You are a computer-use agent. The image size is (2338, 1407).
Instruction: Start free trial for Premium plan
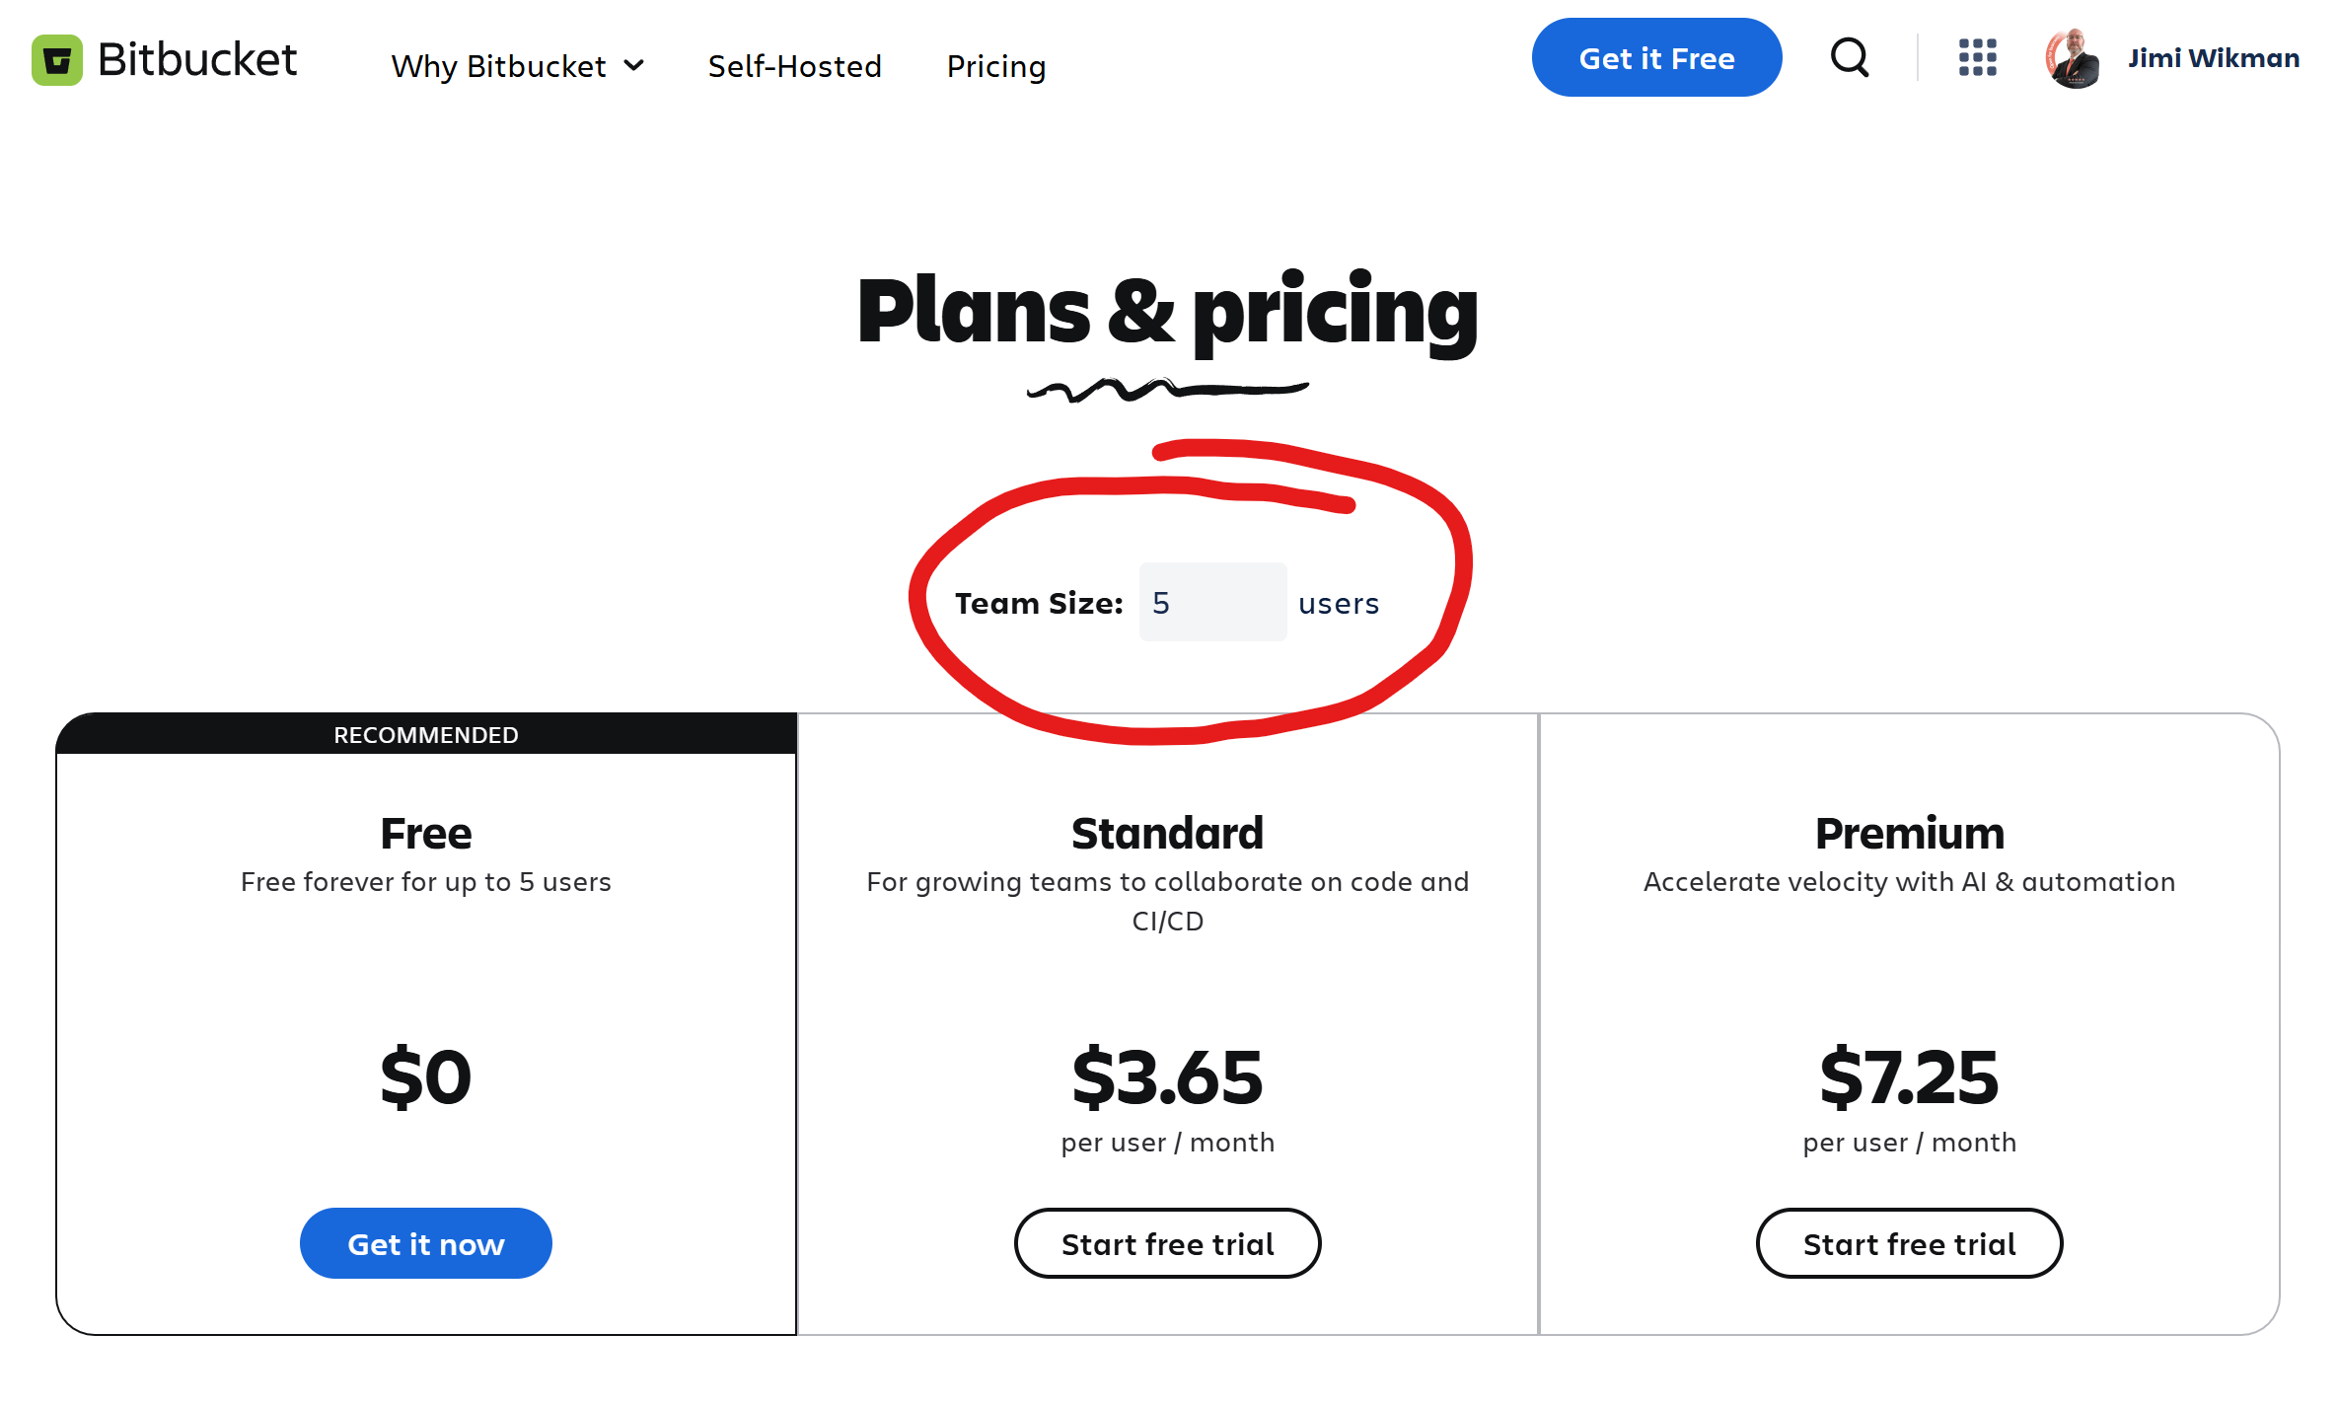coord(1909,1243)
